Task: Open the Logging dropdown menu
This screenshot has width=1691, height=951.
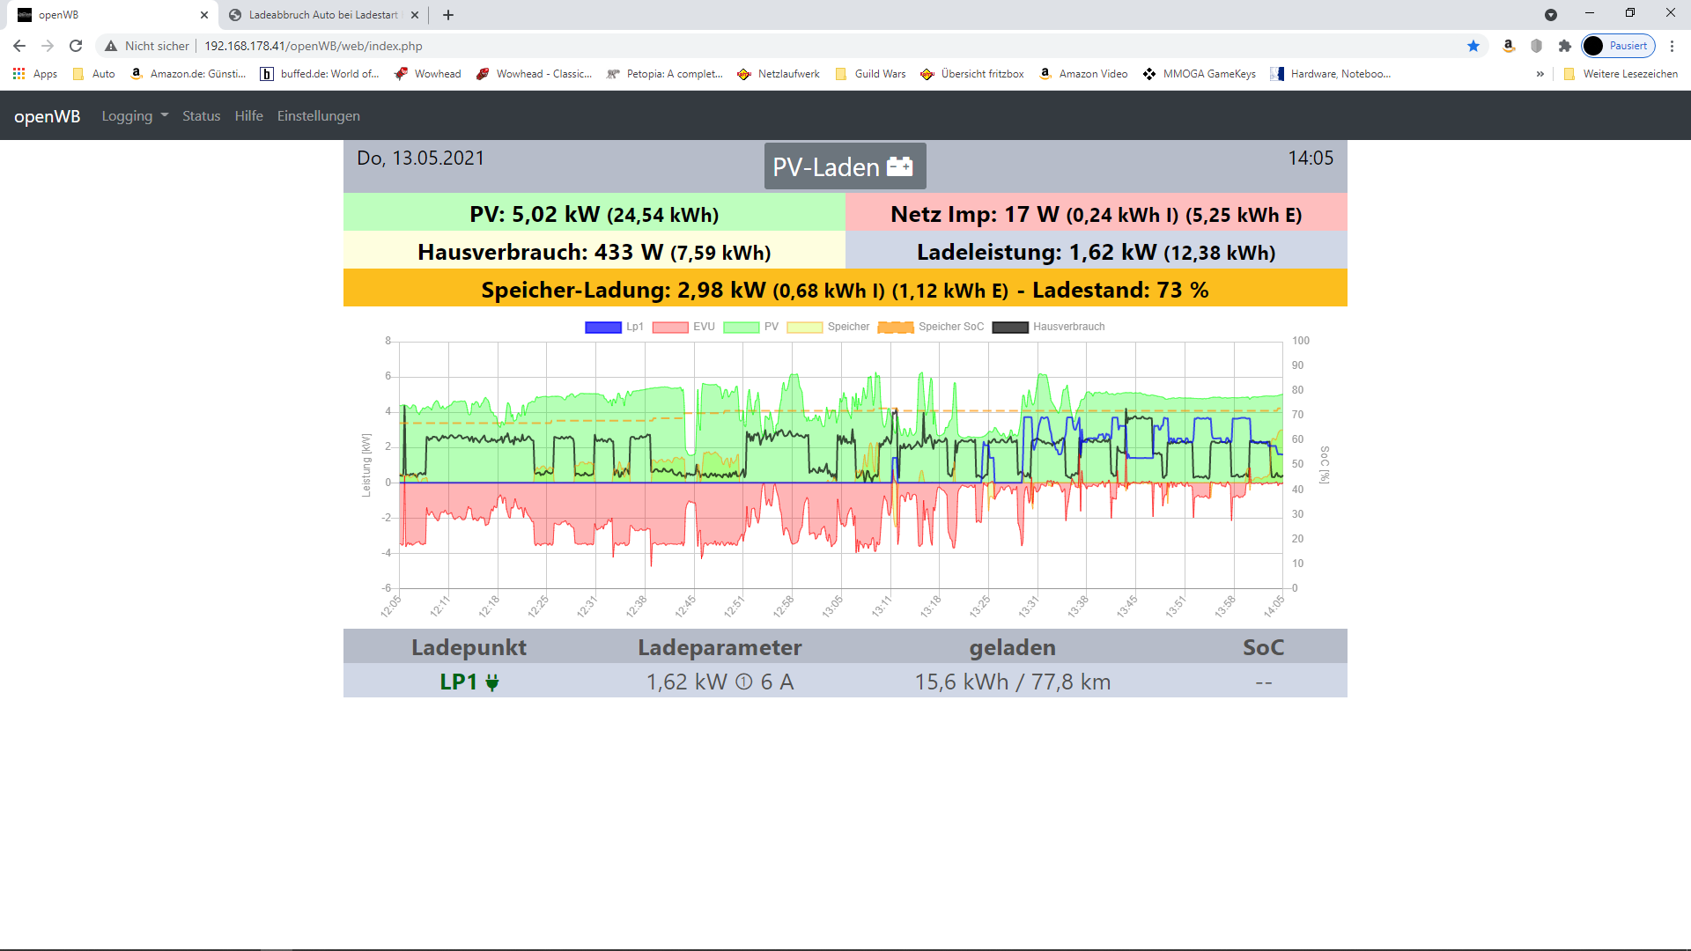Action: tap(135, 116)
